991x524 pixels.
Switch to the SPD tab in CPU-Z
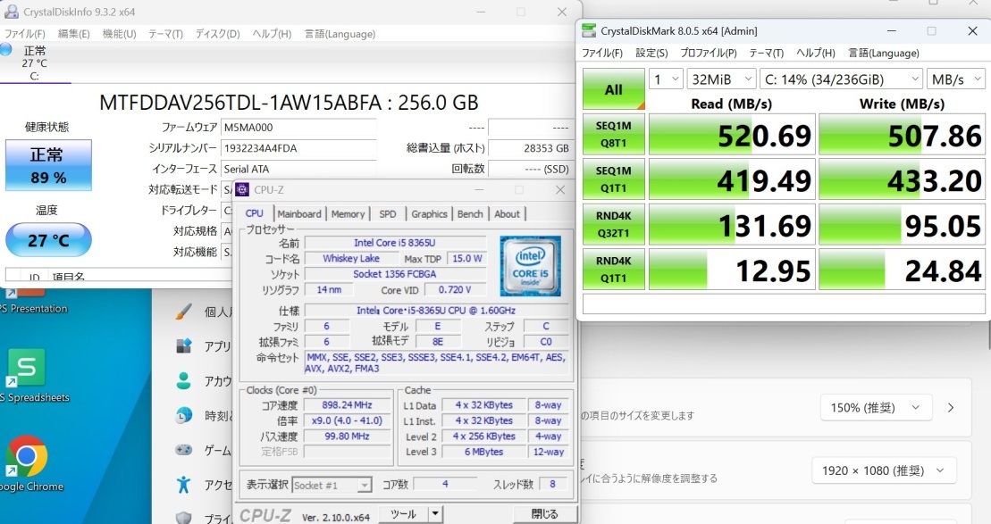tap(388, 214)
